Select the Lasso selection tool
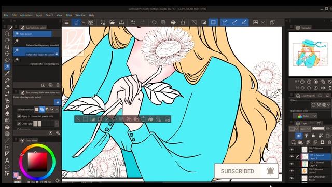Screen dimensions: 332x187 coord(7,60)
